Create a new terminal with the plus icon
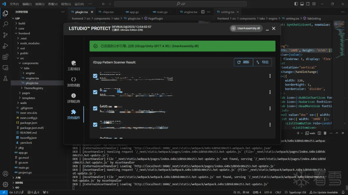This screenshot has height=195, width=348. pyautogui.click(x=298, y=133)
